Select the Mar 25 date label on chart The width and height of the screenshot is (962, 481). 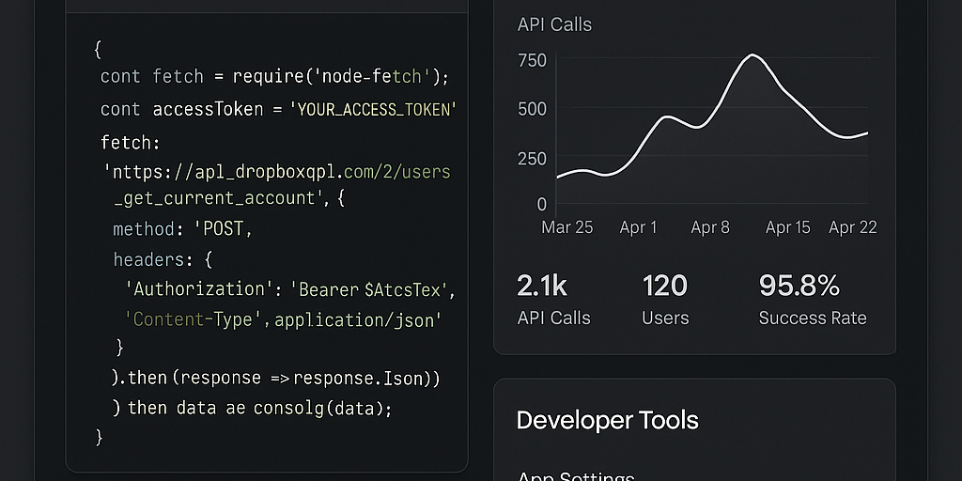pyautogui.click(x=567, y=227)
